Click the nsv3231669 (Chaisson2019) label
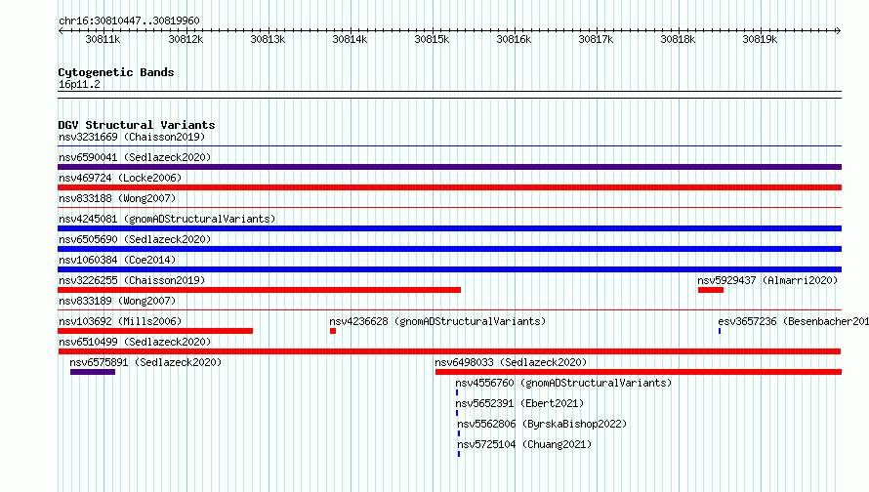The width and height of the screenshot is (869, 492). click(132, 137)
